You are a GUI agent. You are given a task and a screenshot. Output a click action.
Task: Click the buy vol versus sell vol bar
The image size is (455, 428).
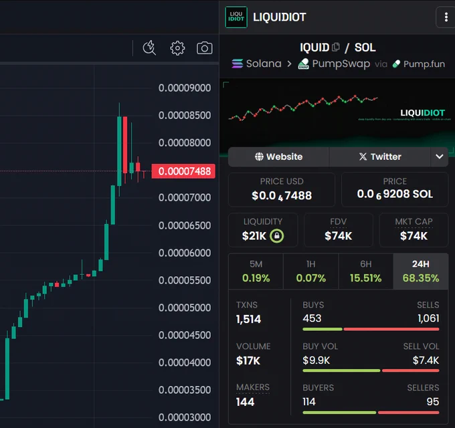tap(371, 370)
